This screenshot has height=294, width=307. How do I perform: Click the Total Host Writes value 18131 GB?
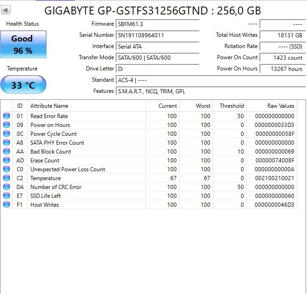[282, 35]
